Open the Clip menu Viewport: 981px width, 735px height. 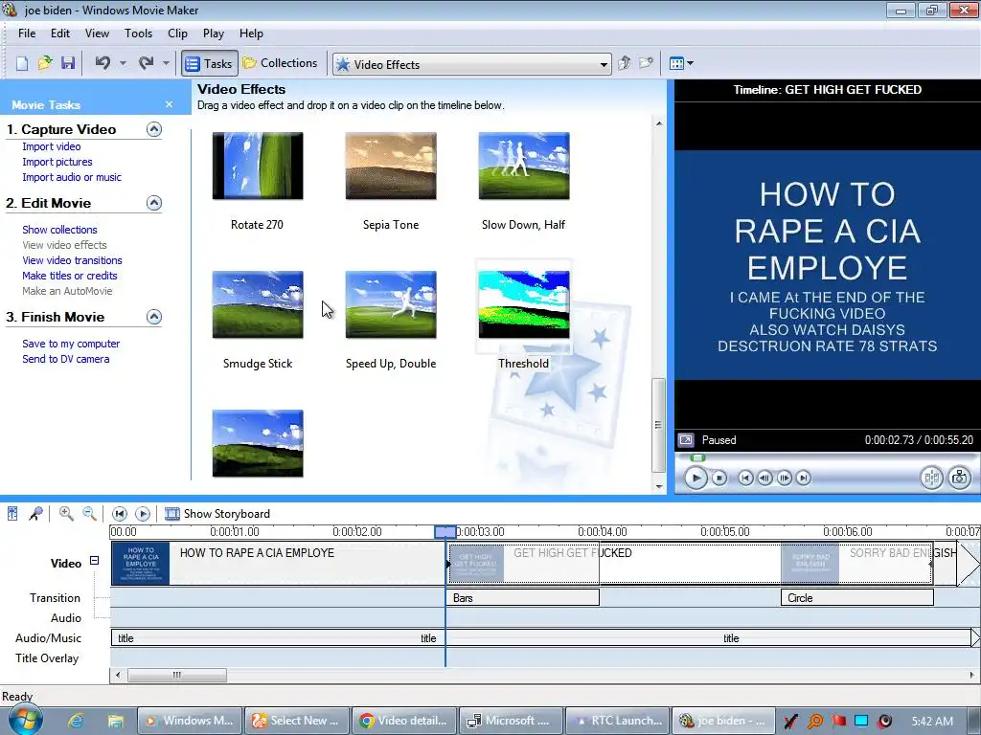point(177,33)
